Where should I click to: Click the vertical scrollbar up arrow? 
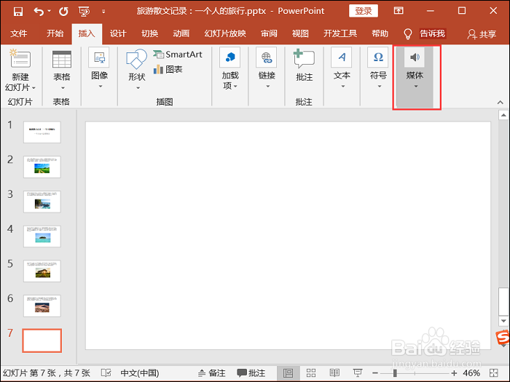pyautogui.click(x=503, y=115)
